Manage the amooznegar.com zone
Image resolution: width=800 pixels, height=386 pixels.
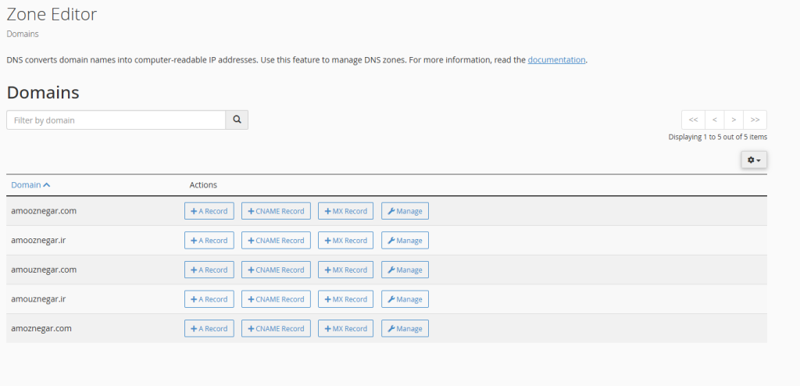point(405,211)
